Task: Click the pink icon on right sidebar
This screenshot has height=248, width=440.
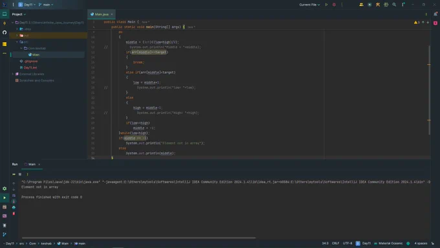Action: pos(435,23)
